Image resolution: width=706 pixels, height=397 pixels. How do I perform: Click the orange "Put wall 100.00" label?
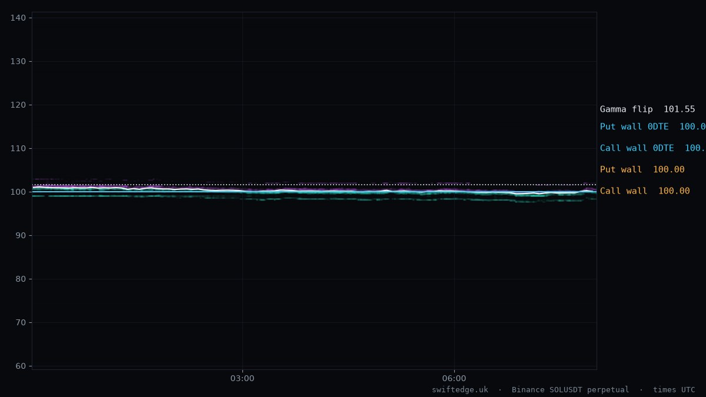click(642, 170)
